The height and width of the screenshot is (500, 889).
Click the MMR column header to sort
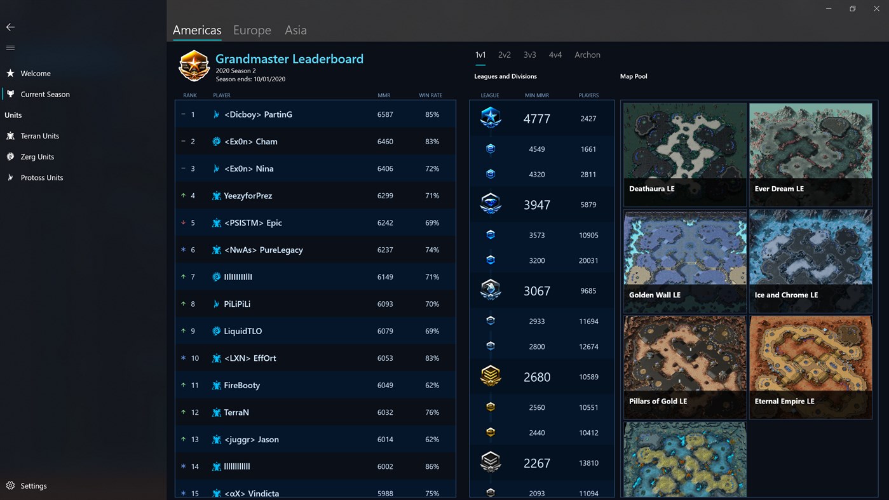tap(384, 95)
